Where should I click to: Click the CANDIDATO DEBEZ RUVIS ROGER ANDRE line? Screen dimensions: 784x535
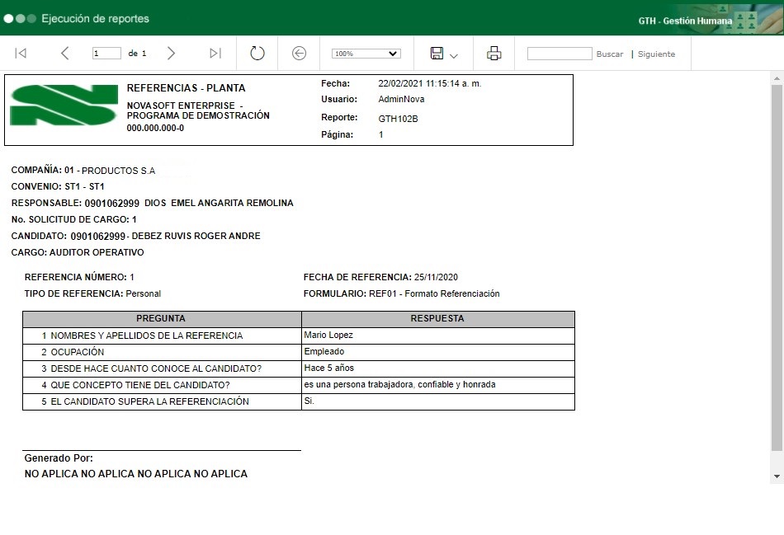pos(135,237)
